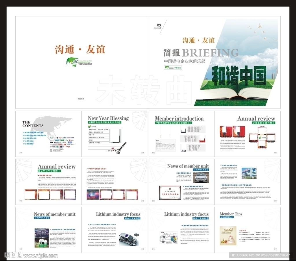Click contents entry 02 杉杉股份总裁任伟泉先生寄语
The image size is (296, 261).
point(33,133)
